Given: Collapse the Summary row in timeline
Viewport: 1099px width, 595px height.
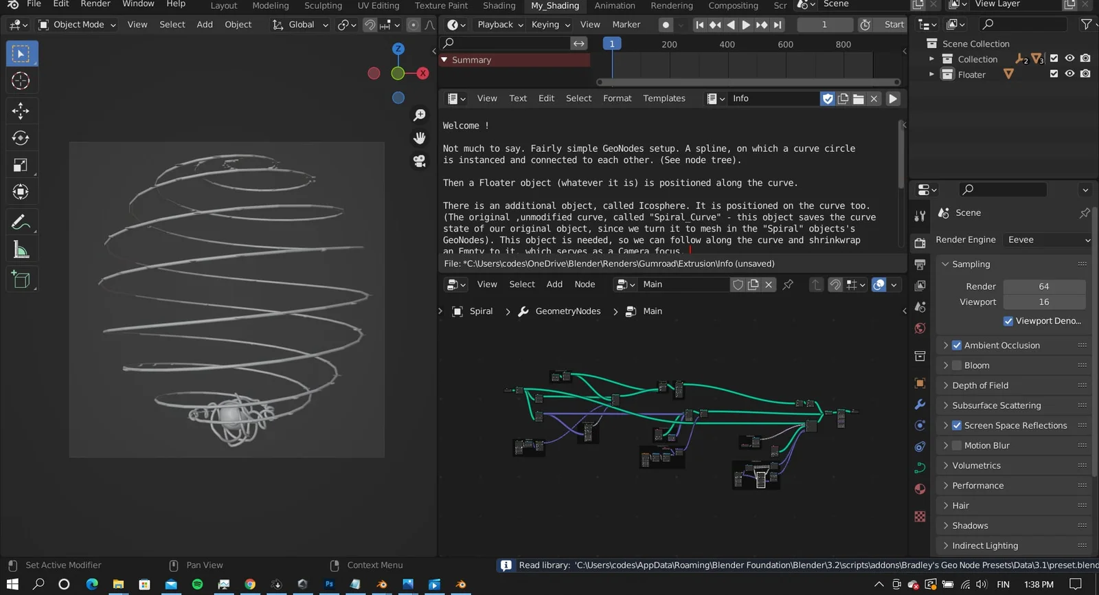Looking at the screenshot, I should pos(444,60).
